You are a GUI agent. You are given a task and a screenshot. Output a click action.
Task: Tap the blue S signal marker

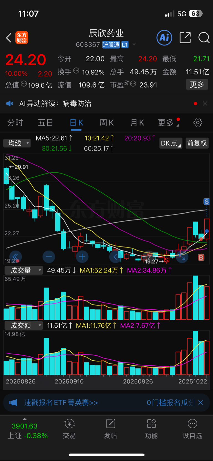pos(207,202)
